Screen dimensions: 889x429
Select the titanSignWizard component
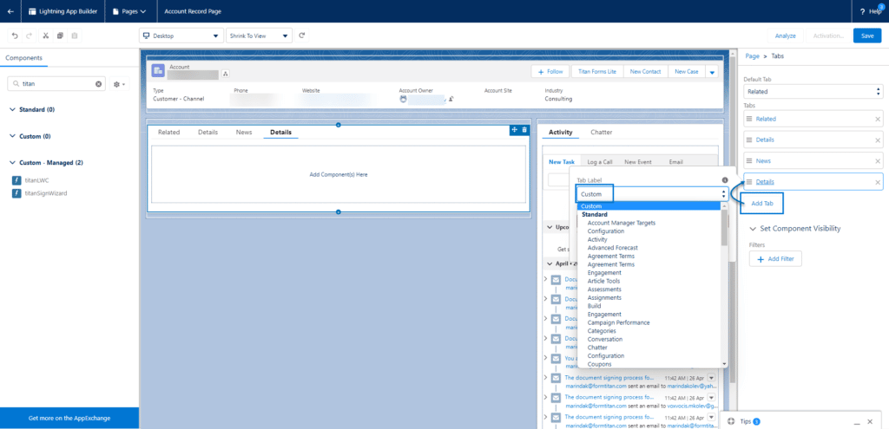45,193
